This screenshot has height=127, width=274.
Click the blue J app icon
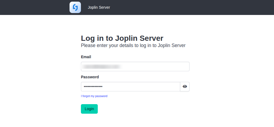point(75,7)
